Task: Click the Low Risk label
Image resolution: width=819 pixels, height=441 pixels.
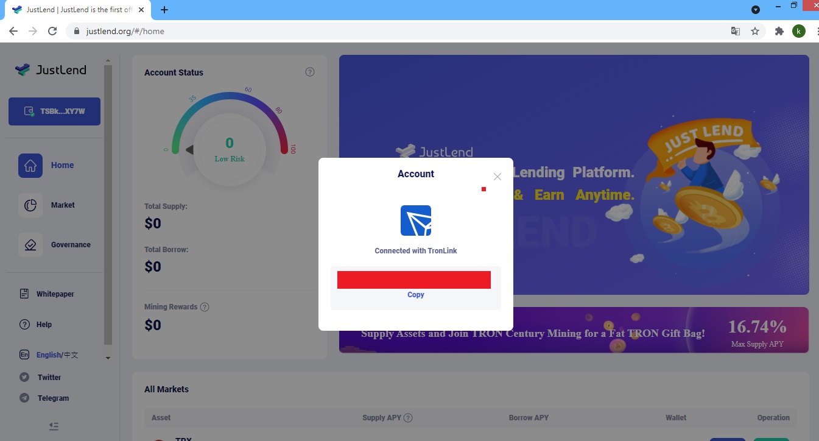Action: 230,159
